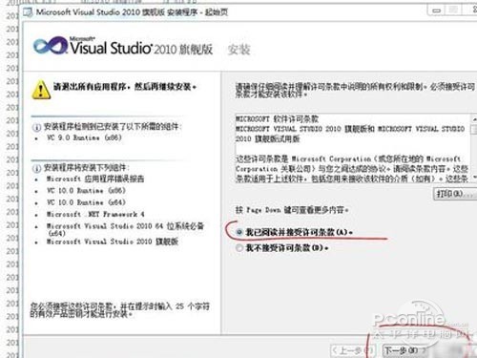This screenshot has height=358, width=477.
Task: Select the accept license terms radio button
Action: tap(239, 232)
